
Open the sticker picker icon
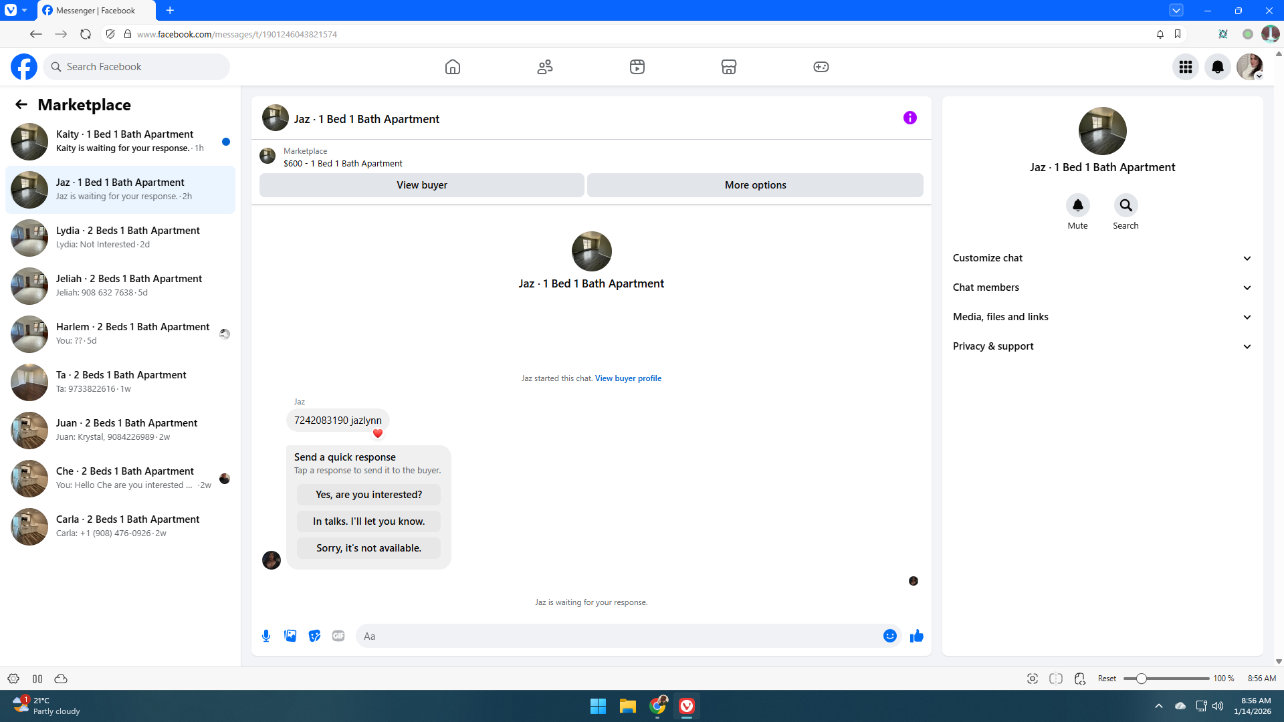314,636
